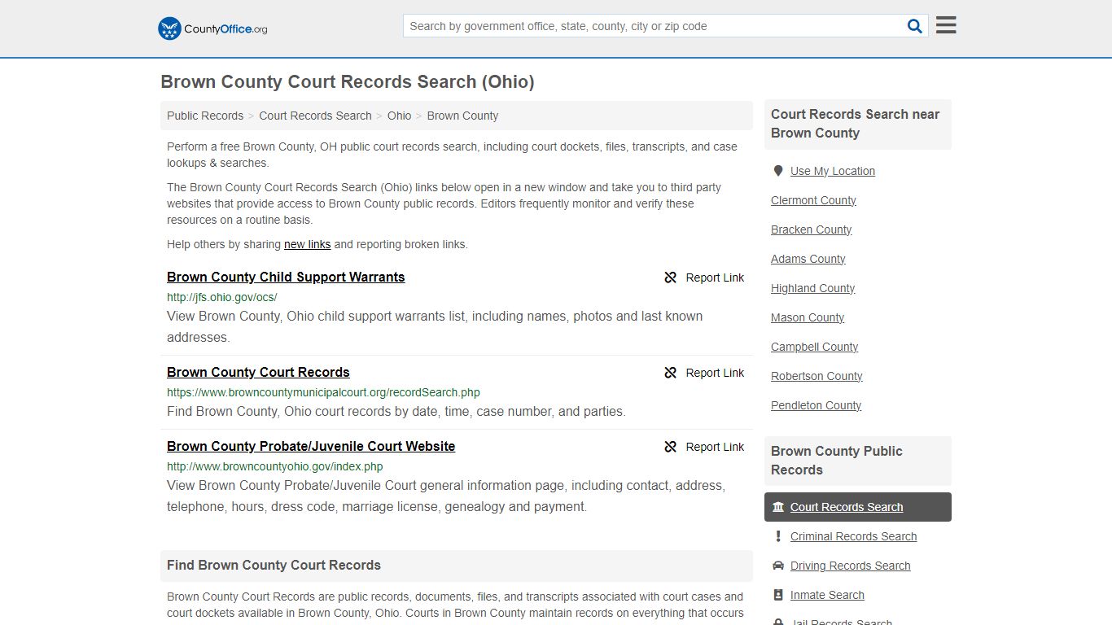Go to Adams County

pos(808,259)
